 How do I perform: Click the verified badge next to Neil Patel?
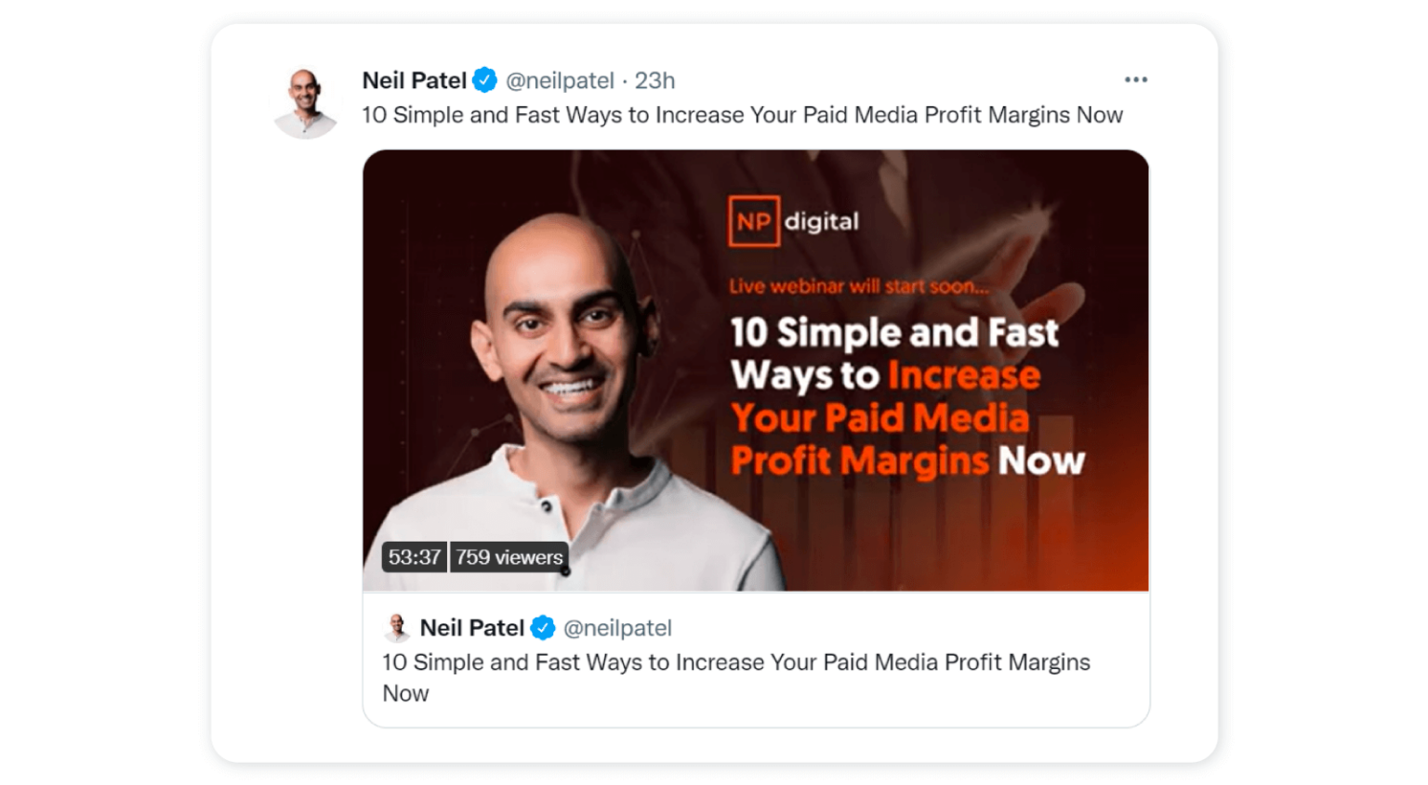pos(483,80)
